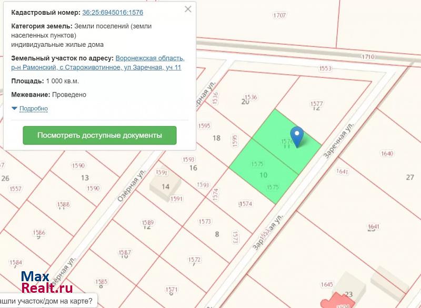Select the parcel labeled 1588
The width and height of the screenshot is (421, 308).
[63, 204]
